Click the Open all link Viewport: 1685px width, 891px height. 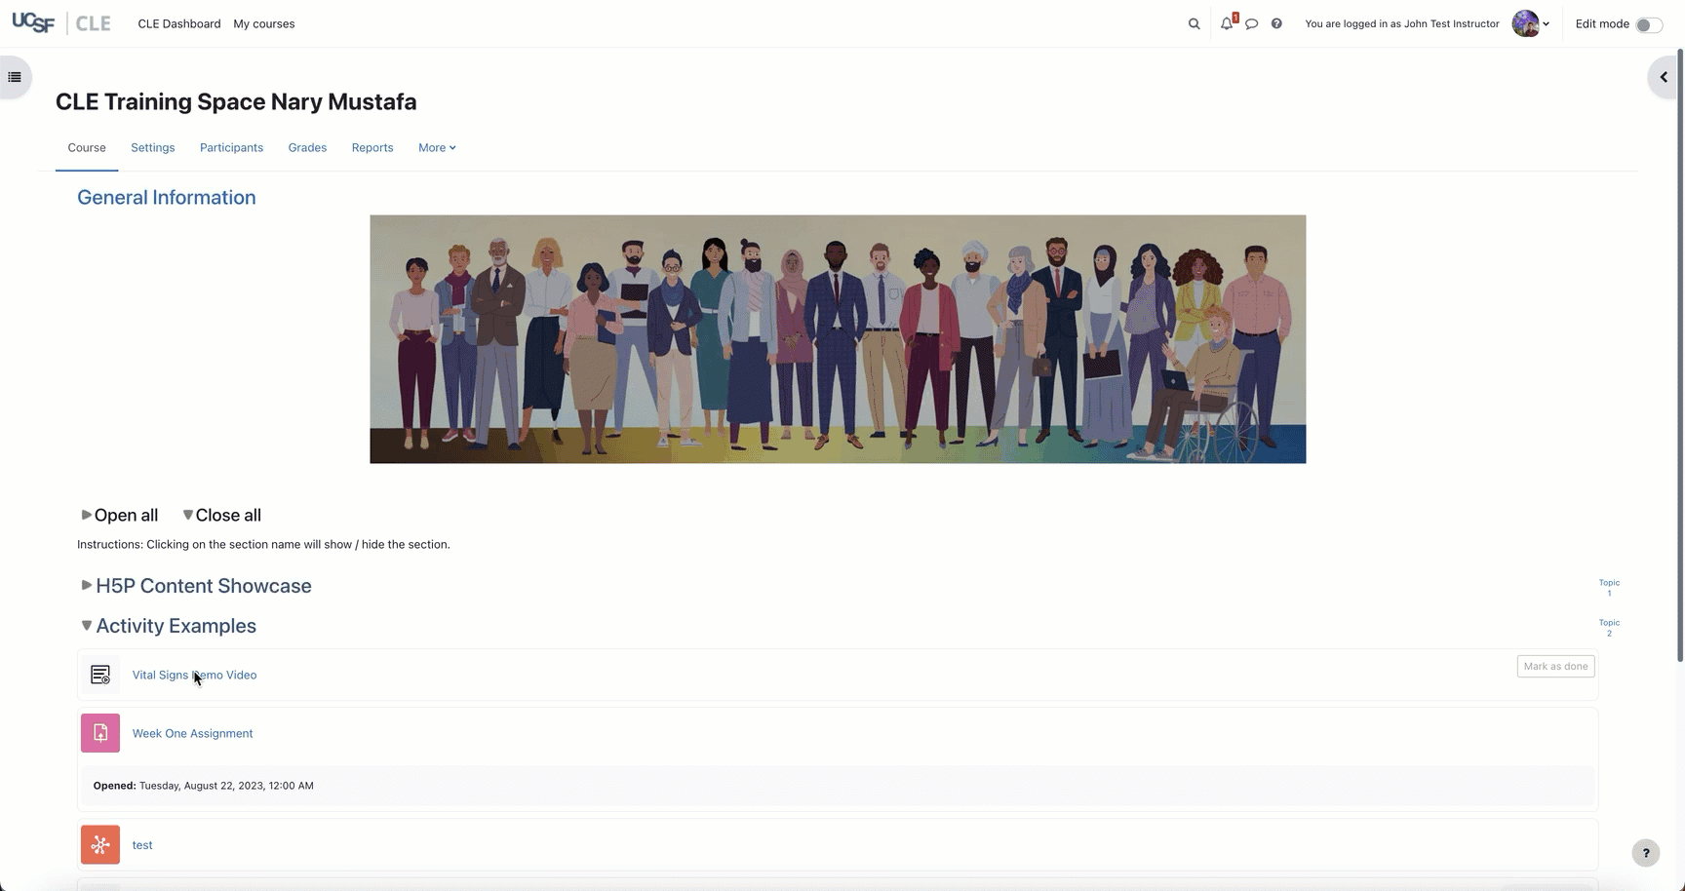coord(119,516)
